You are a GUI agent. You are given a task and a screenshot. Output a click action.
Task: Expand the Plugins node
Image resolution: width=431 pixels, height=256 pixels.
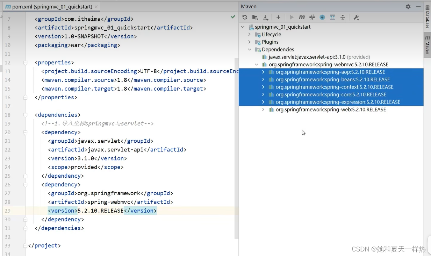(250, 42)
